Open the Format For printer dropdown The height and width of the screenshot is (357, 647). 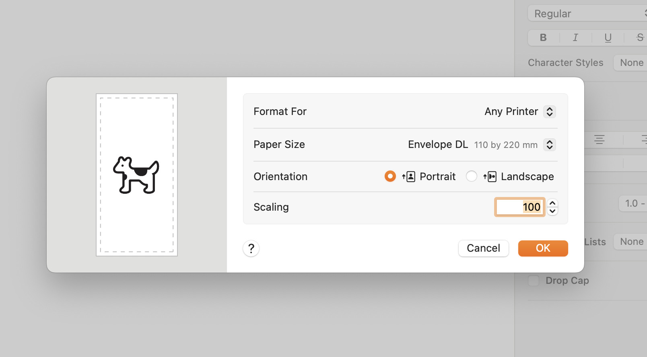(x=550, y=112)
